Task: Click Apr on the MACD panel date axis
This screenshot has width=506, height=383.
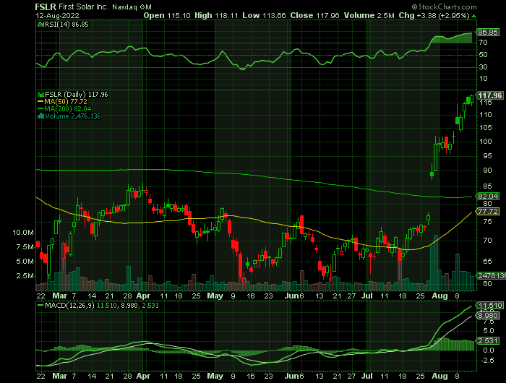Action: click(x=143, y=376)
